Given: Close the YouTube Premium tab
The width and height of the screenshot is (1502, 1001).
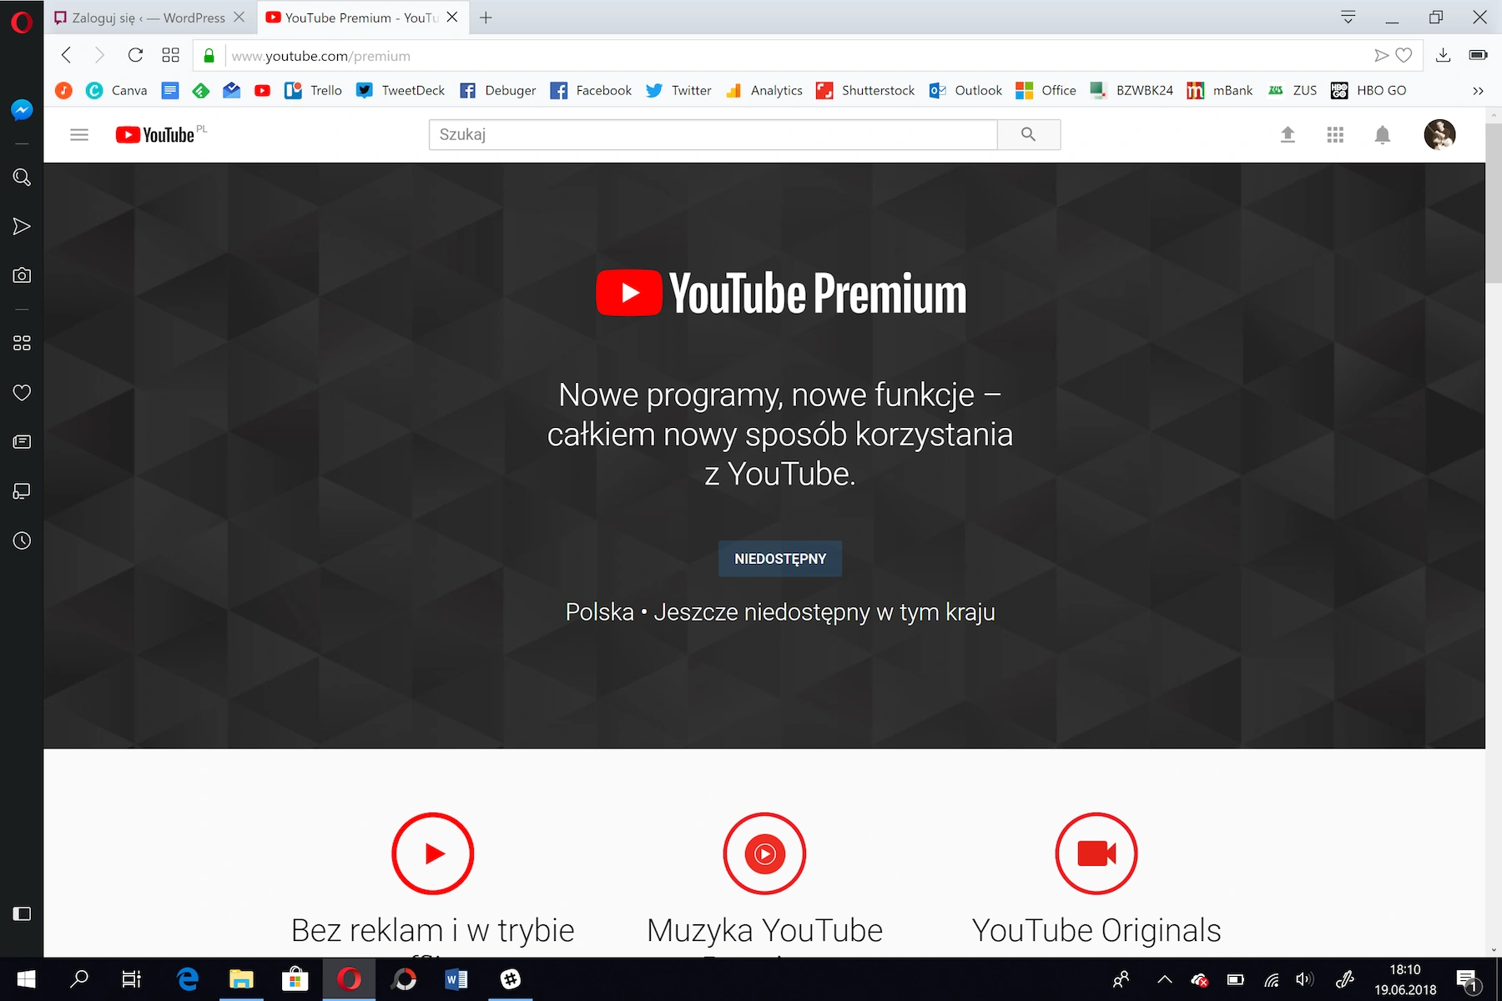Looking at the screenshot, I should [x=452, y=17].
